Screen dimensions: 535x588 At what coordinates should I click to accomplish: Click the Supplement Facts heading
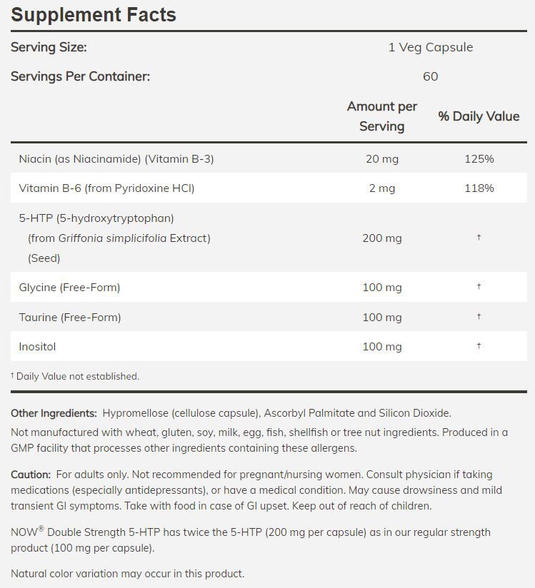click(x=94, y=15)
